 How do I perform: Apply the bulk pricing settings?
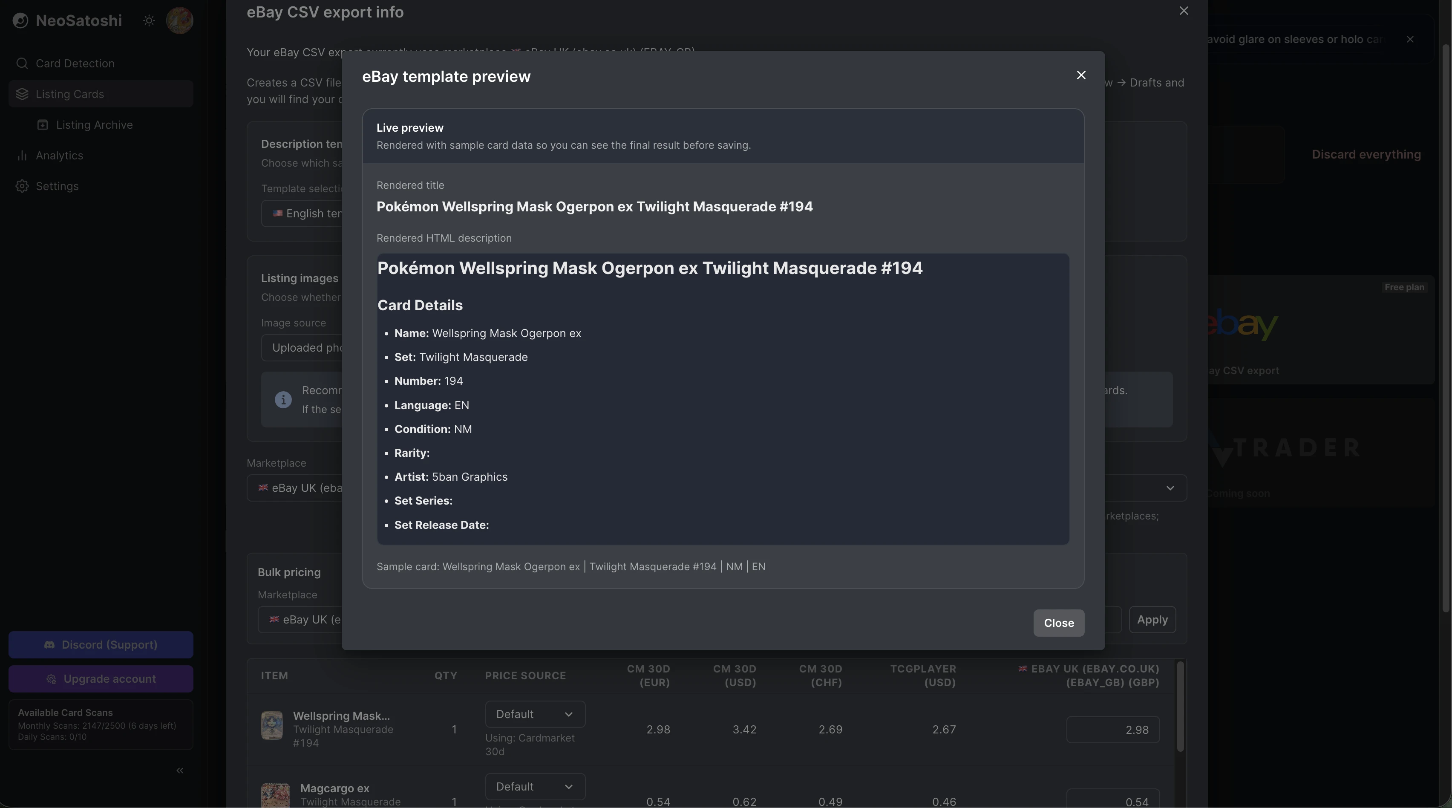pos(1152,620)
